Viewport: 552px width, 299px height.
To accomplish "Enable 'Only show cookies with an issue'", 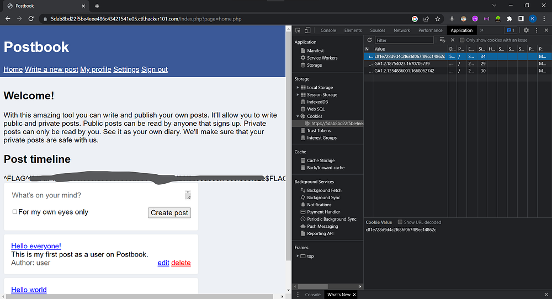I will point(463,40).
